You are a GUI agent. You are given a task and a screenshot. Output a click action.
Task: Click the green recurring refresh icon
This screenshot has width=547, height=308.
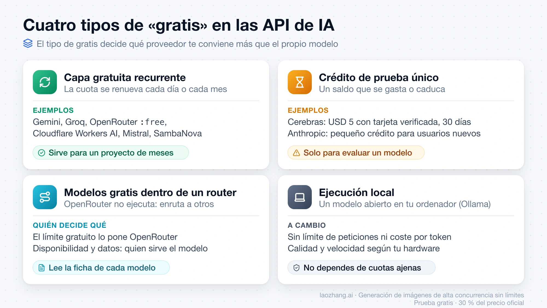(45, 82)
